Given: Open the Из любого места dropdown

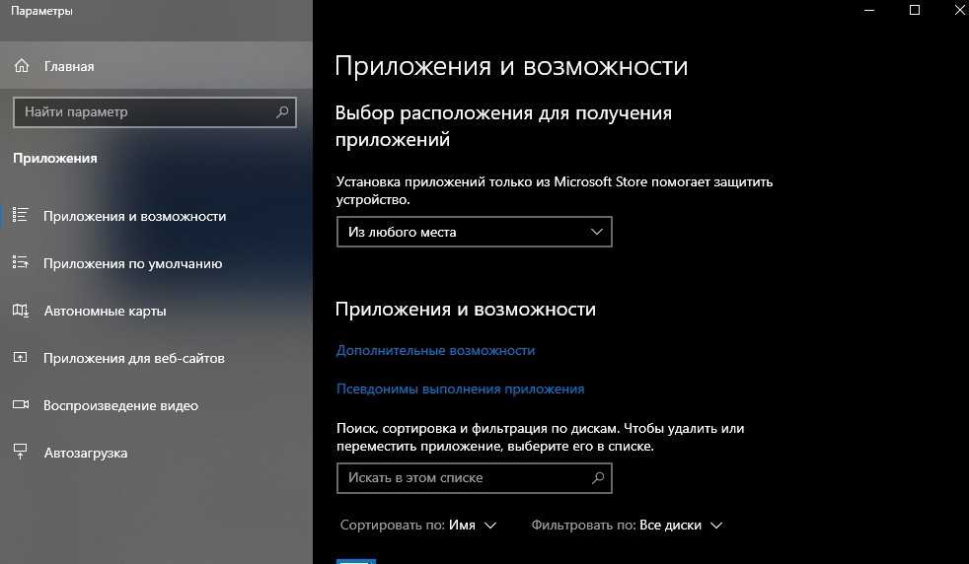Looking at the screenshot, I should pyautogui.click(x=474, y=232).
